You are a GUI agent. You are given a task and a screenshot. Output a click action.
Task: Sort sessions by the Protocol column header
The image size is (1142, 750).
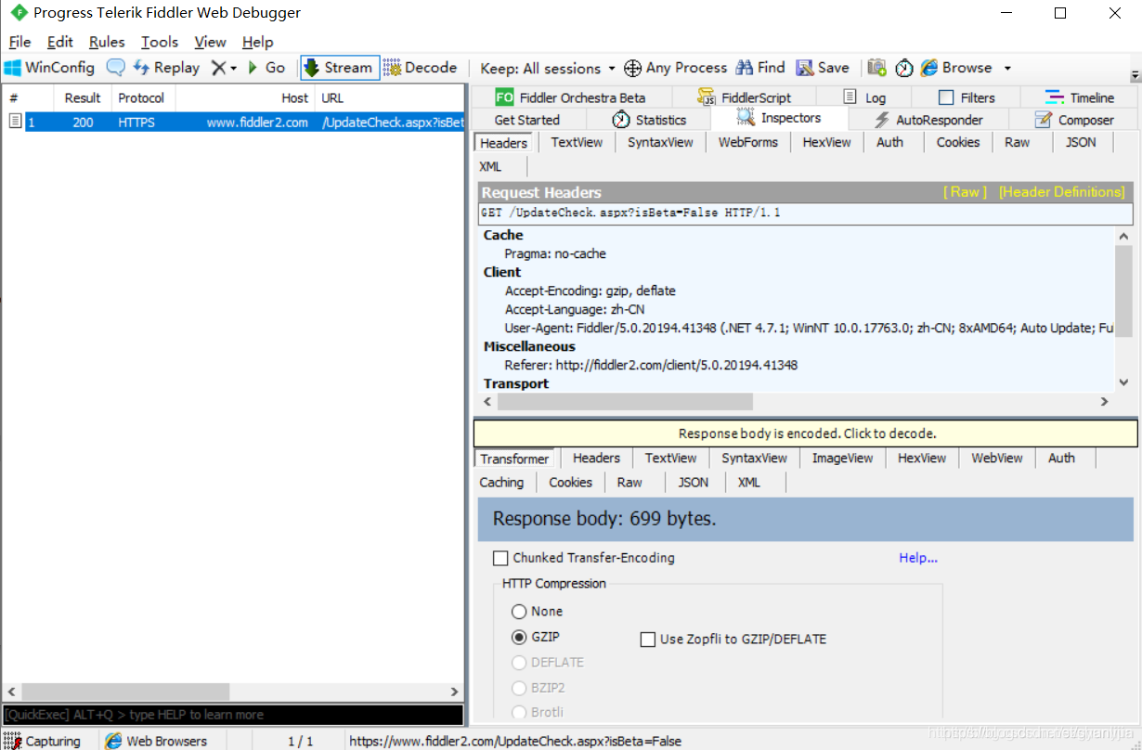(141, 97)
